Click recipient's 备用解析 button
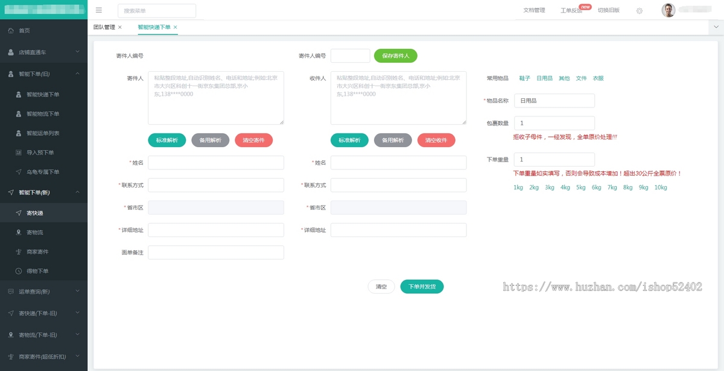The width and height of the screenshot is (724, 371). 393,140
